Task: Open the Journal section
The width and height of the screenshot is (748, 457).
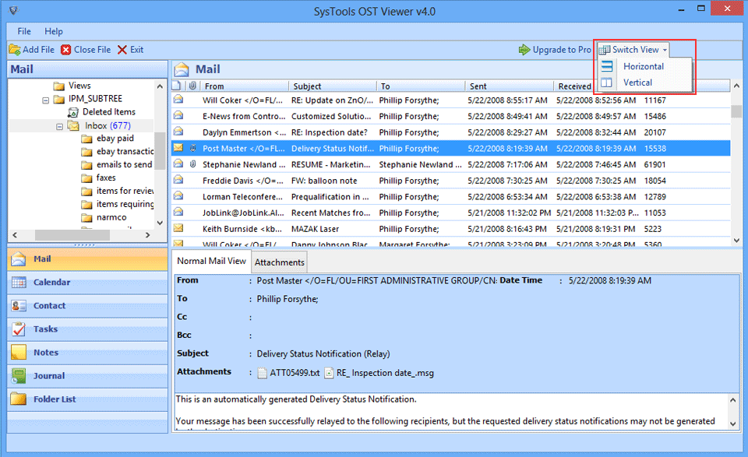Action: (87, 375)
